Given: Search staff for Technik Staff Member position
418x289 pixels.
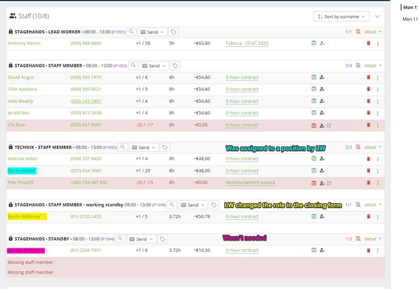Looking at the screenshot, I should (x=123, y=148).
